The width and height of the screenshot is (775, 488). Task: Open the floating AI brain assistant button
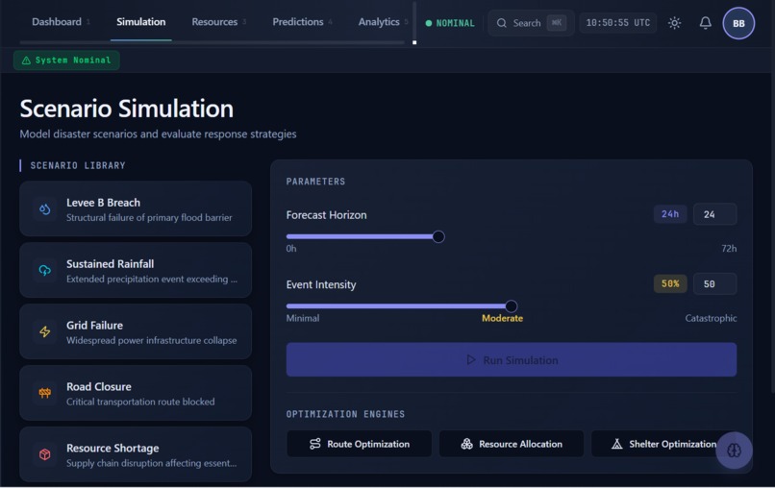734,450
